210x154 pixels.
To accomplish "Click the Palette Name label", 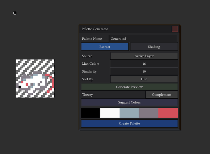I will [x=92, y=39].
